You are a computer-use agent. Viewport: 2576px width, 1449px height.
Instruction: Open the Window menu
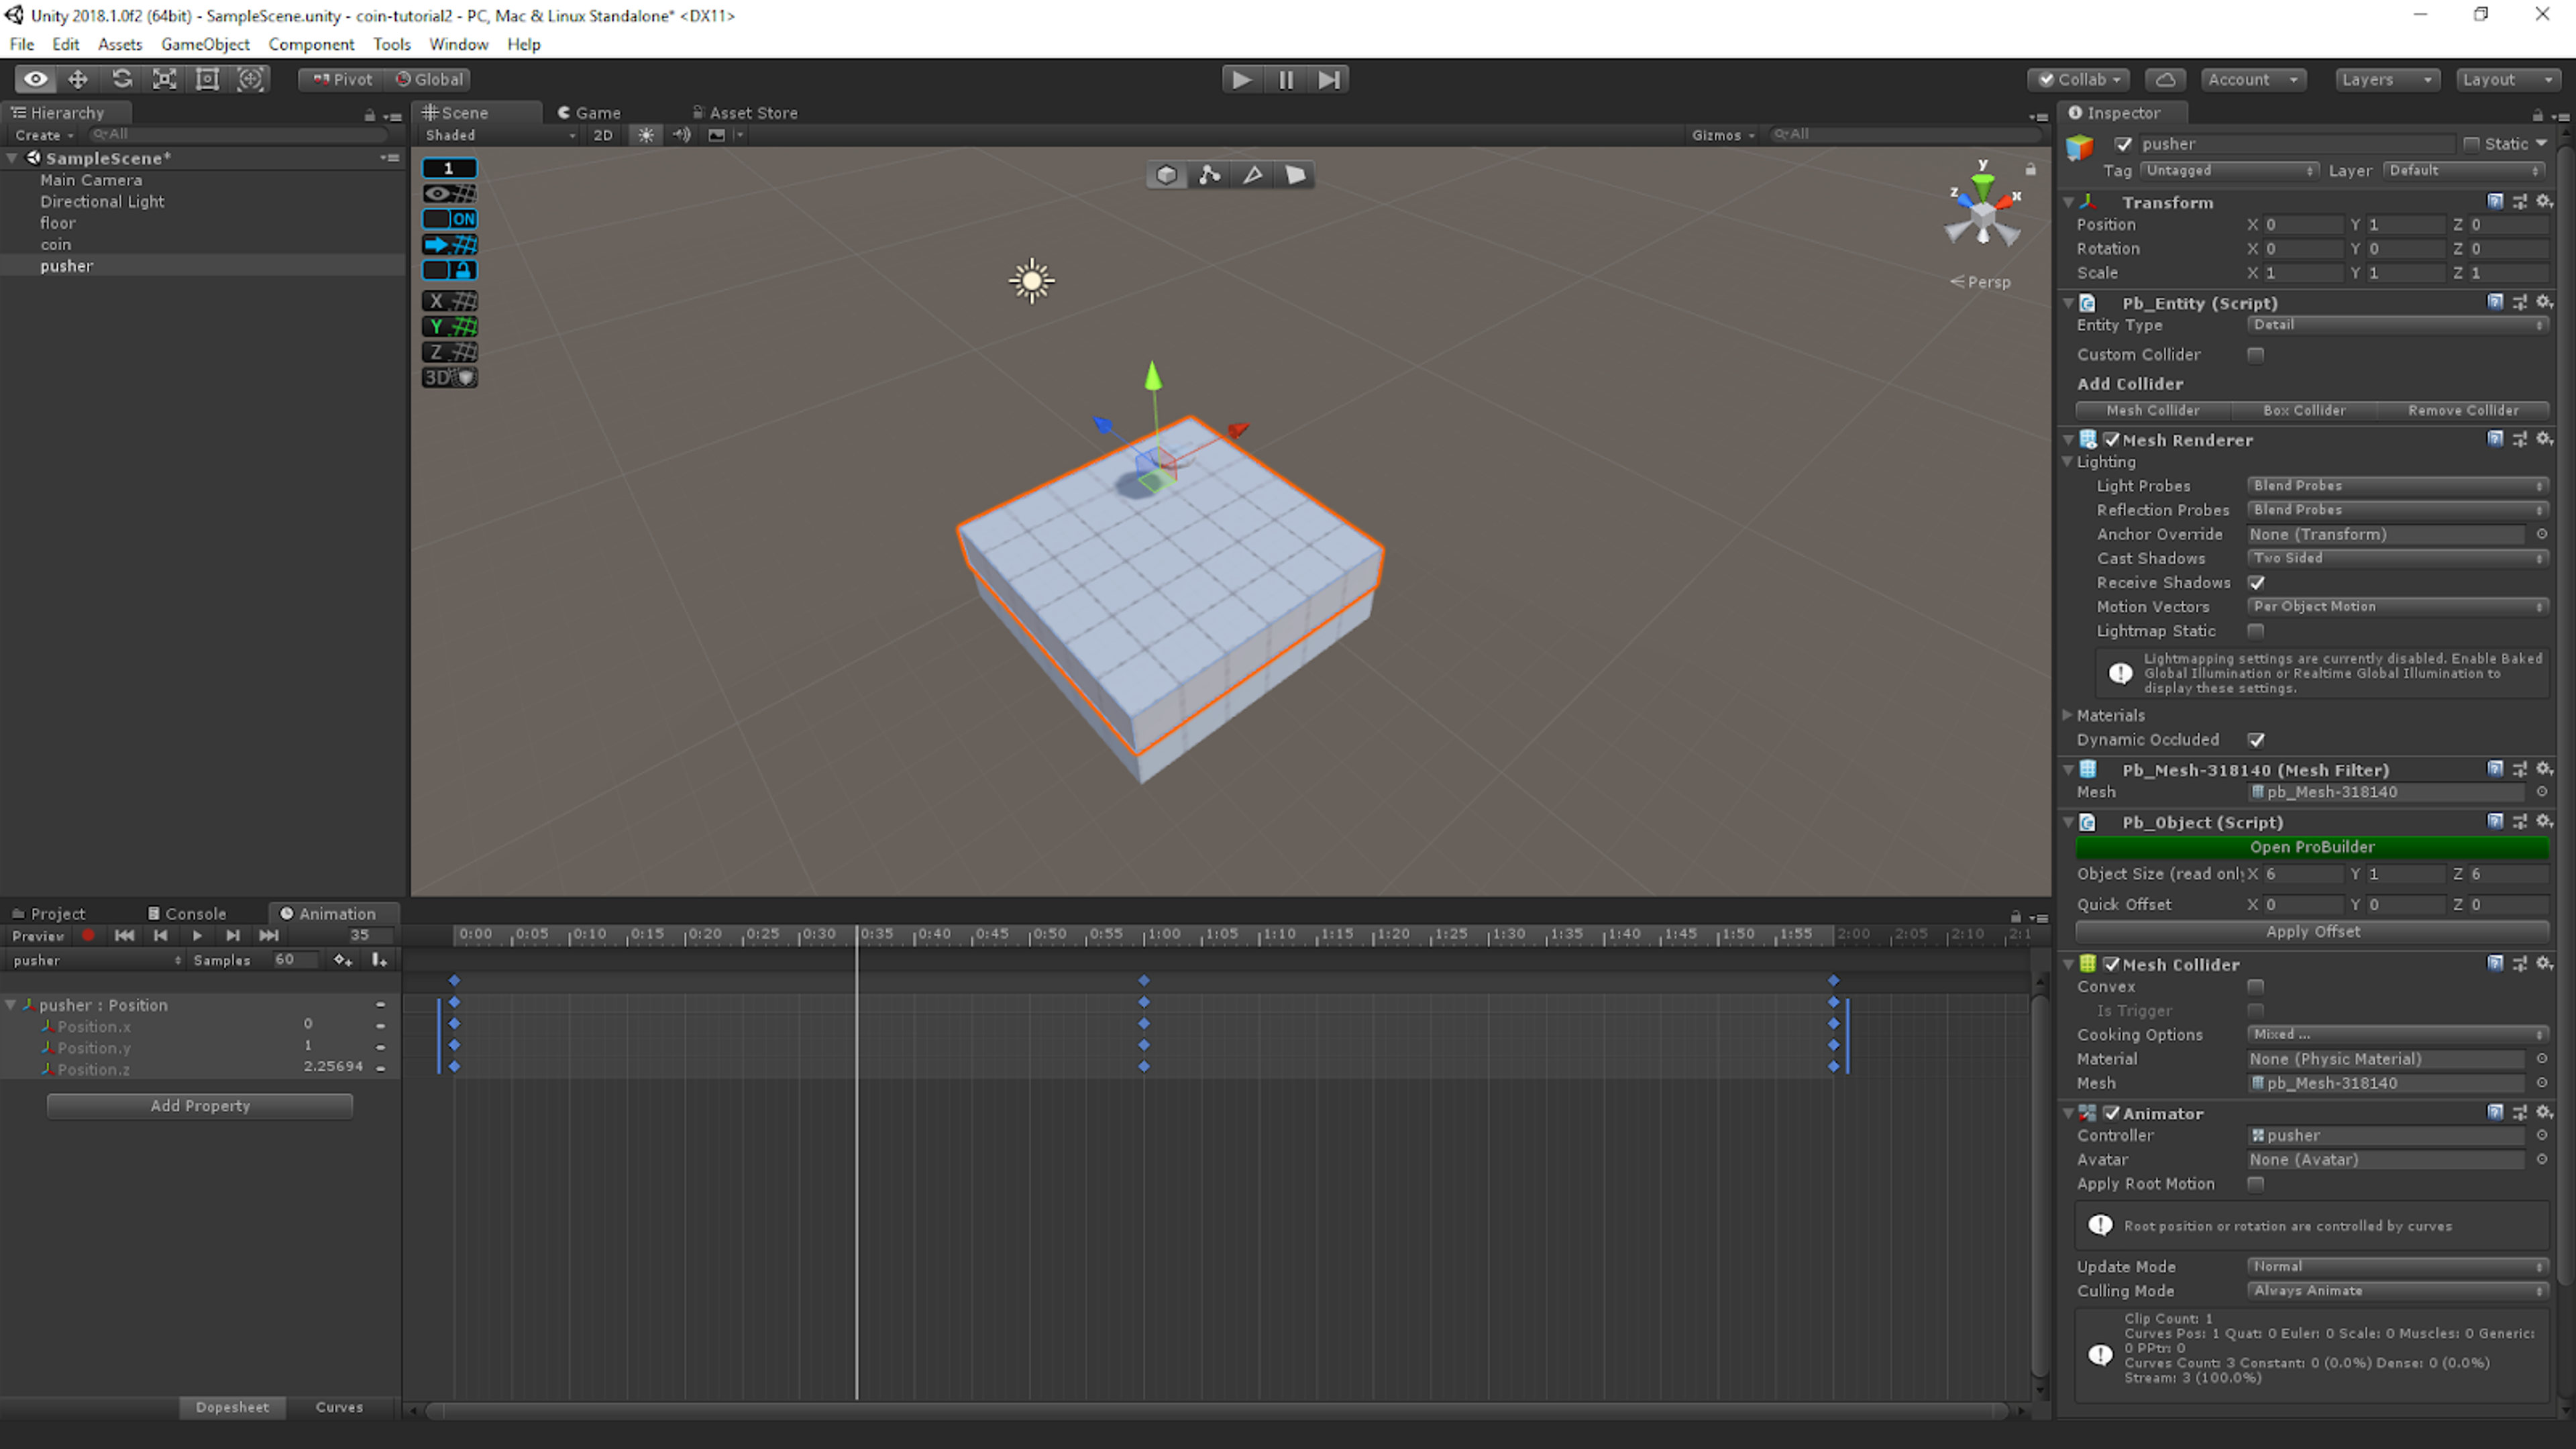pos(458,44)
